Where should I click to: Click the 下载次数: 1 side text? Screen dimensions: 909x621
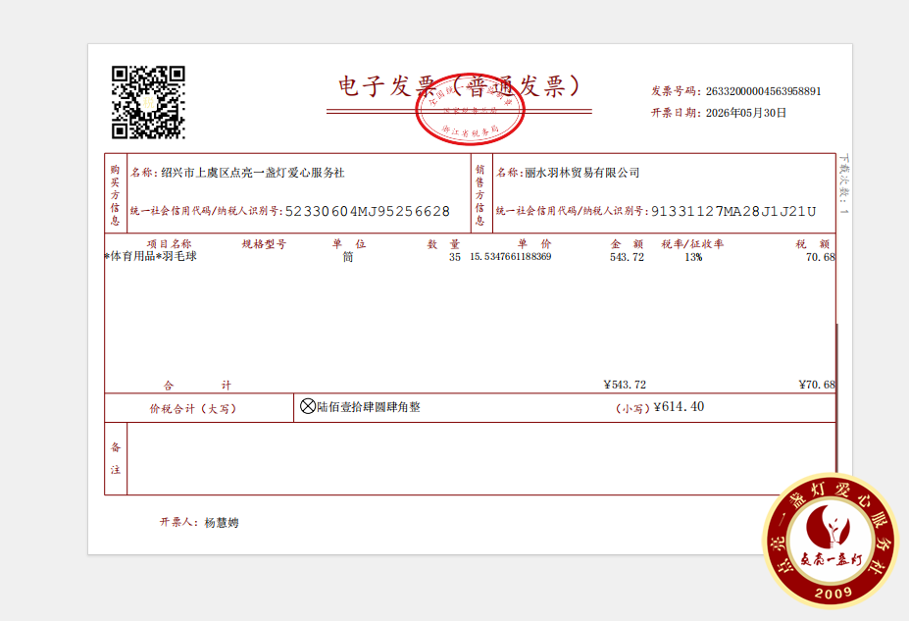tap(844, 184)
